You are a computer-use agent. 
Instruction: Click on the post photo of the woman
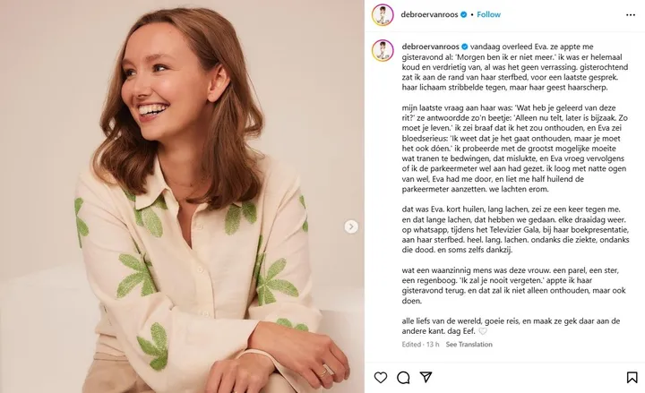(179, 197)
